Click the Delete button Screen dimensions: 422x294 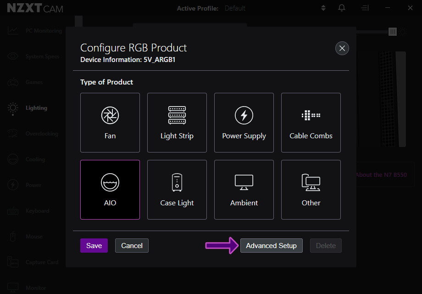point(326,246)
